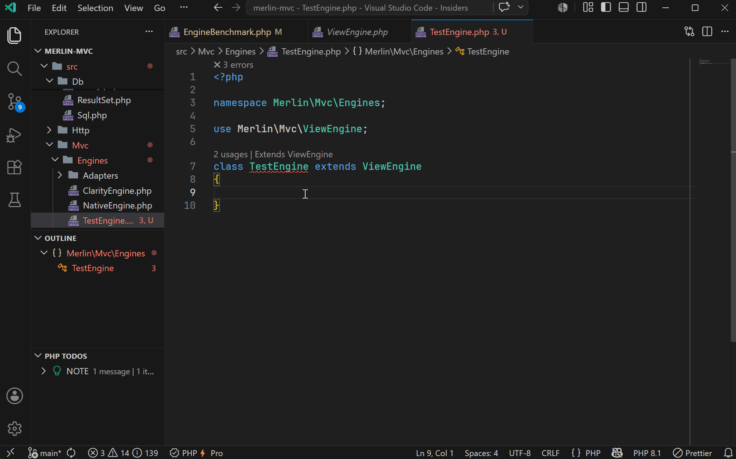Click errors and warnings count in status bar
The width and height of the screenshot is (736, 459).
tap(123, 453)
